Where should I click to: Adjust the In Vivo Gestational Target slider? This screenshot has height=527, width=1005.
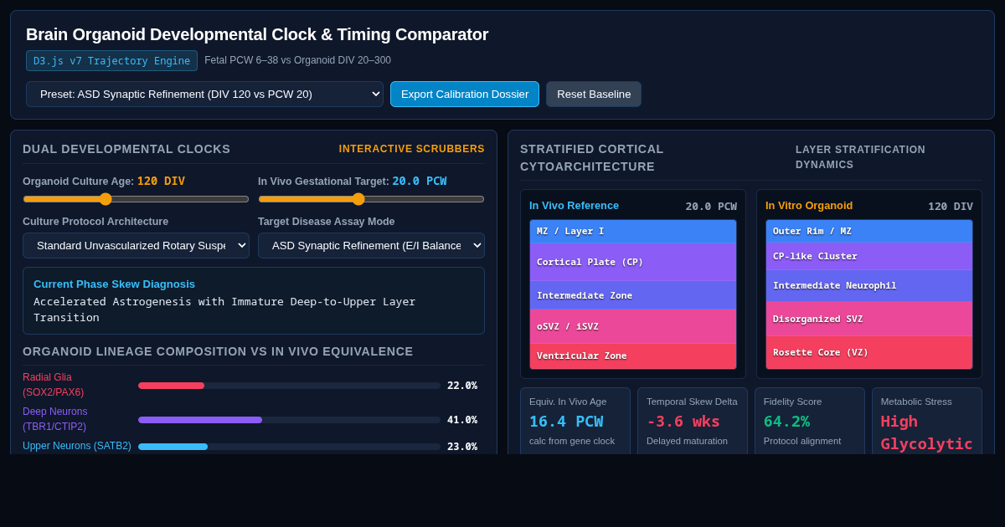tap(371, 199)
